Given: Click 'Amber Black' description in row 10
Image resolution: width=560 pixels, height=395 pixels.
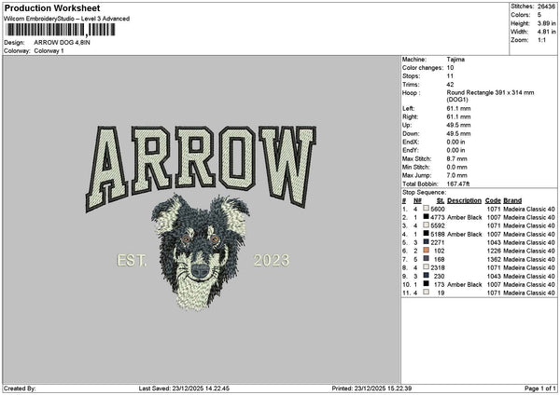Looking at the screenshot, I should click(x=464, y=284).
